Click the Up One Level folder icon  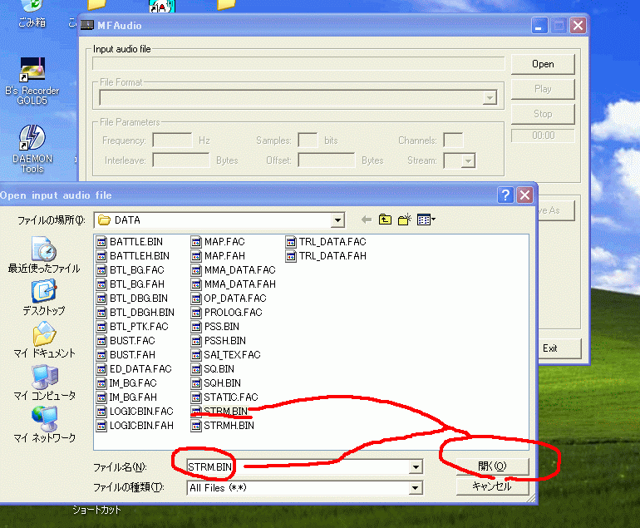[x=385, y=220]
